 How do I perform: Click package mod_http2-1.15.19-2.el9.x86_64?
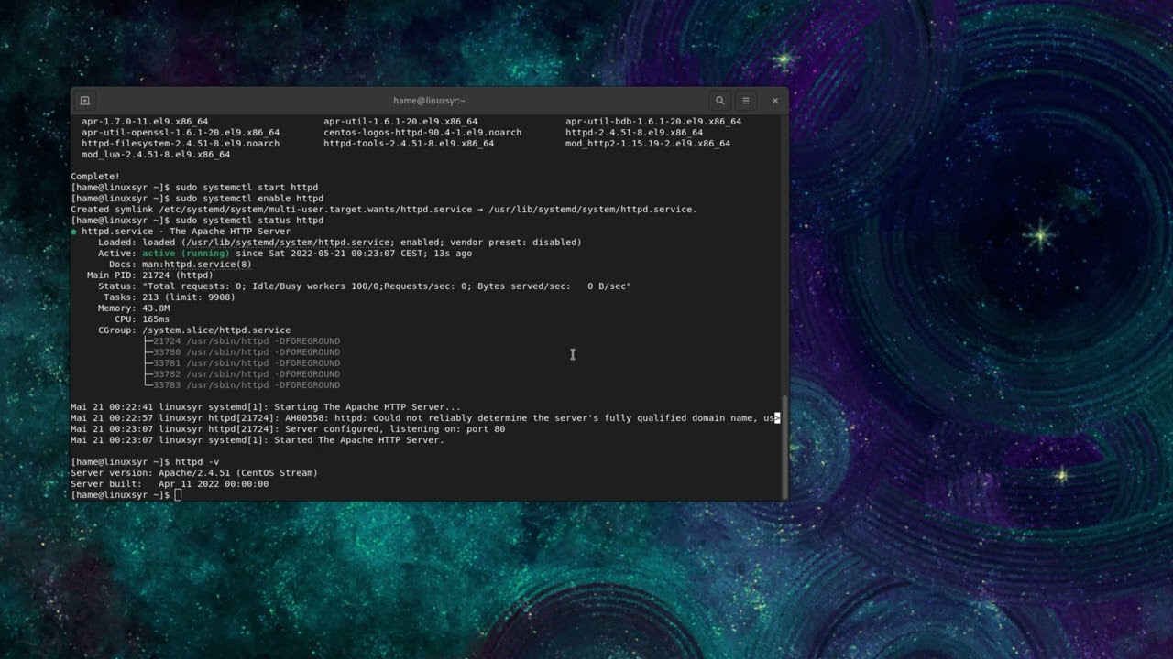tap(648, 144)
